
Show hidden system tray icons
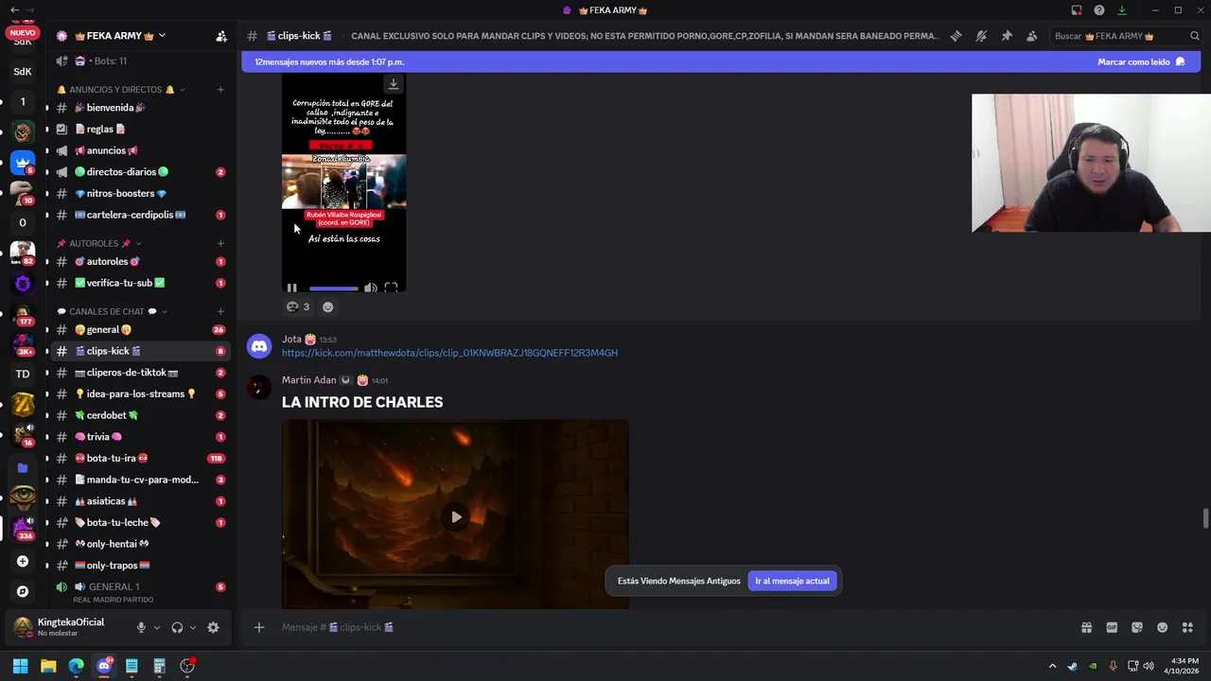point(1052,666)
